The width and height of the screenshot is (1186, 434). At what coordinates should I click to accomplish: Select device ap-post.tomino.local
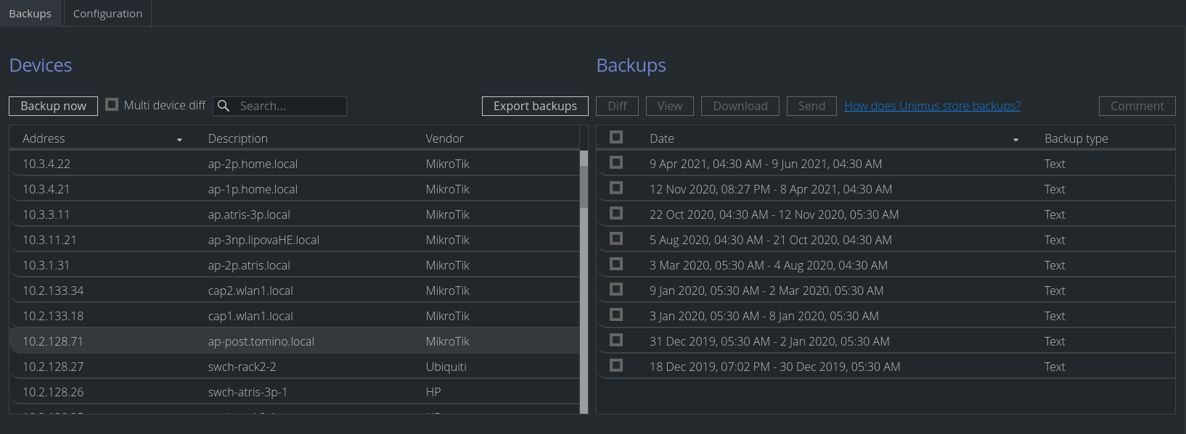click(x=294, y=341)
